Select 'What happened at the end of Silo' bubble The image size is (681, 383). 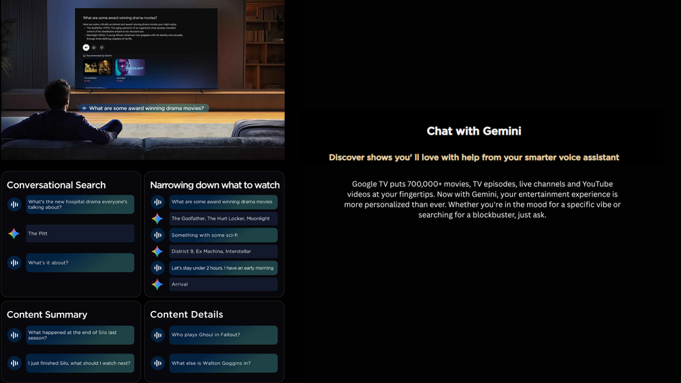(80, 335)
